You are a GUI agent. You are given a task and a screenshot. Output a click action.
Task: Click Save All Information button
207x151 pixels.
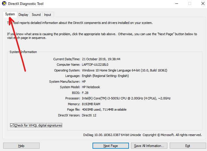tap(149, 146)
